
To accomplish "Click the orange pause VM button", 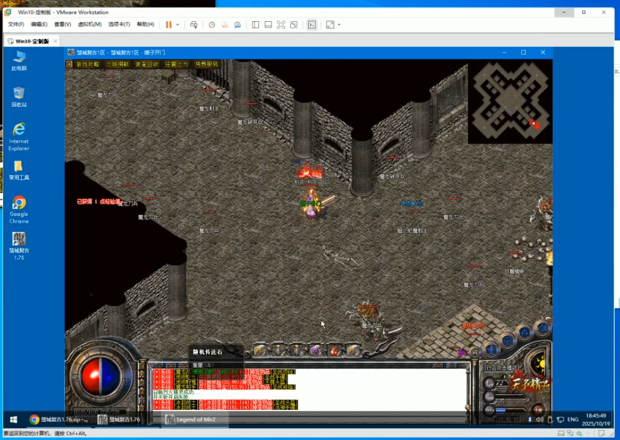I will 169,25.
